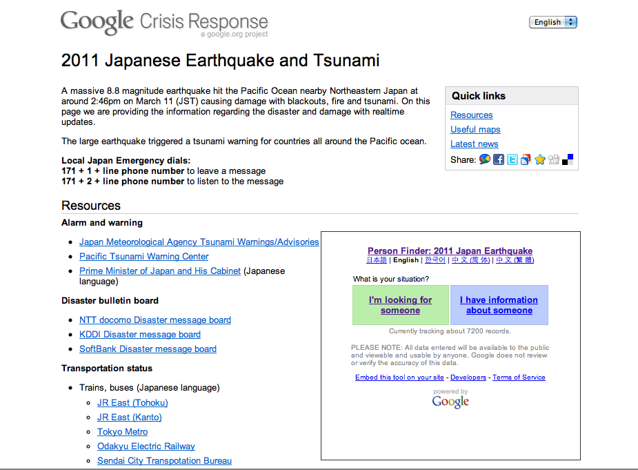This screenshot has height=470, width=638.
Task: Click the "Trains, buses (Japanese language)" text
Action: point(150,388)
